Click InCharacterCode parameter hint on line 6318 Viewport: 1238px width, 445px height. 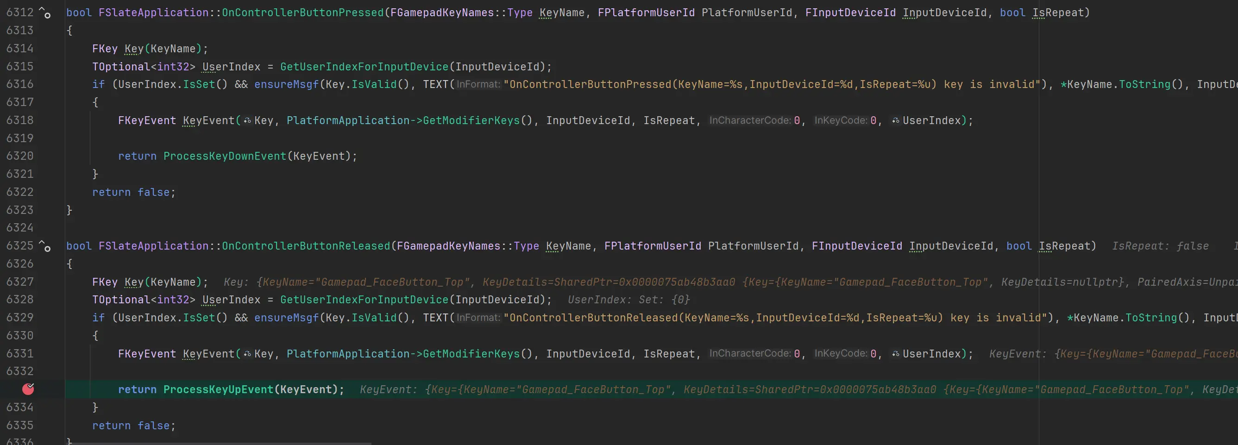click(x=749, y=120)
